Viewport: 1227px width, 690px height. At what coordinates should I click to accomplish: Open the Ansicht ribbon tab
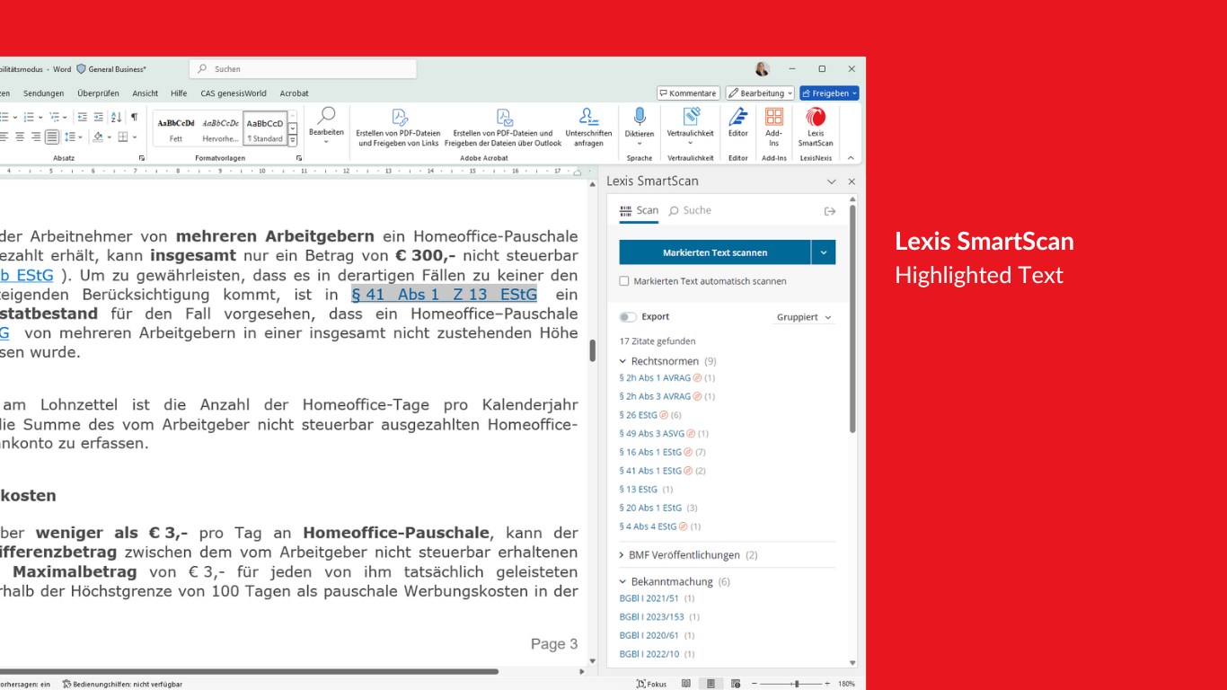pos(145,93)
